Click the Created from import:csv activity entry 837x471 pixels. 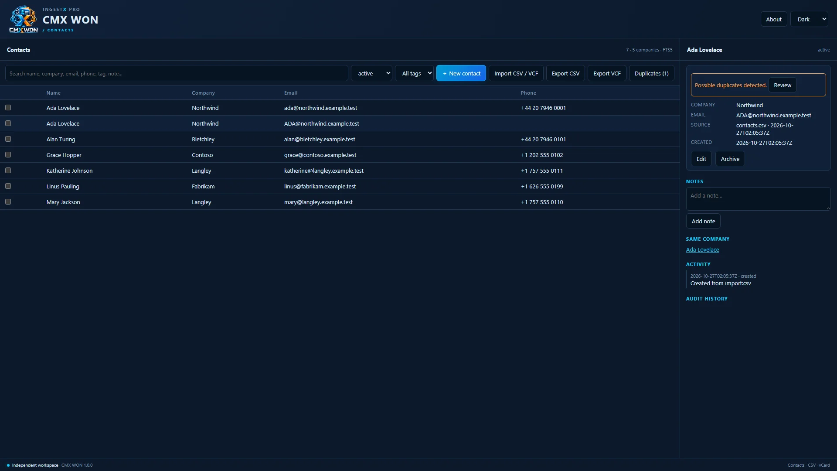click(x=721, y=283)
